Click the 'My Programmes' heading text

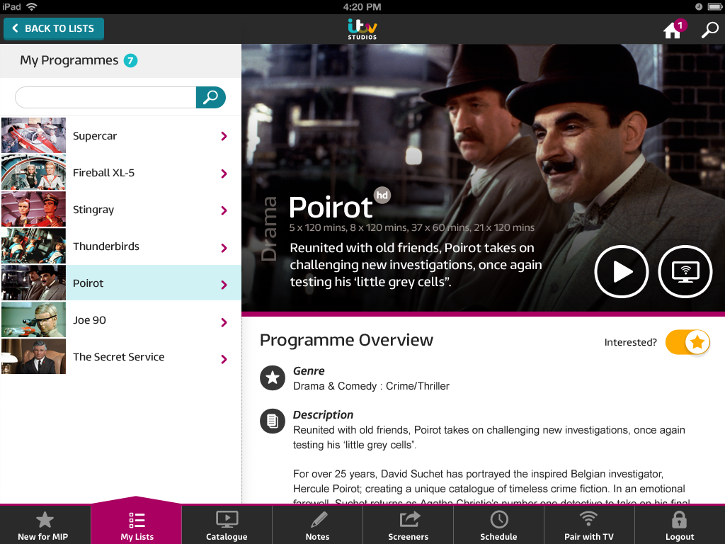(69, 61)
